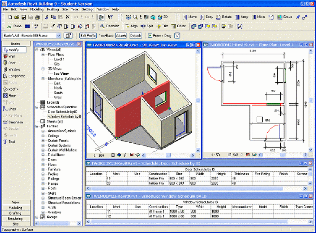Click the 3D view vertical scrollbar down arrow
Screen dimensions: 316x233
click(x=198, y=150)
